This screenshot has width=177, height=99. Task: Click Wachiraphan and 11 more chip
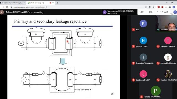tap(119, 12)
